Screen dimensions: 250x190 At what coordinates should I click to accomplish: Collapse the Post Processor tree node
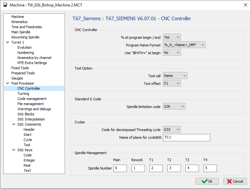(8, 83)
